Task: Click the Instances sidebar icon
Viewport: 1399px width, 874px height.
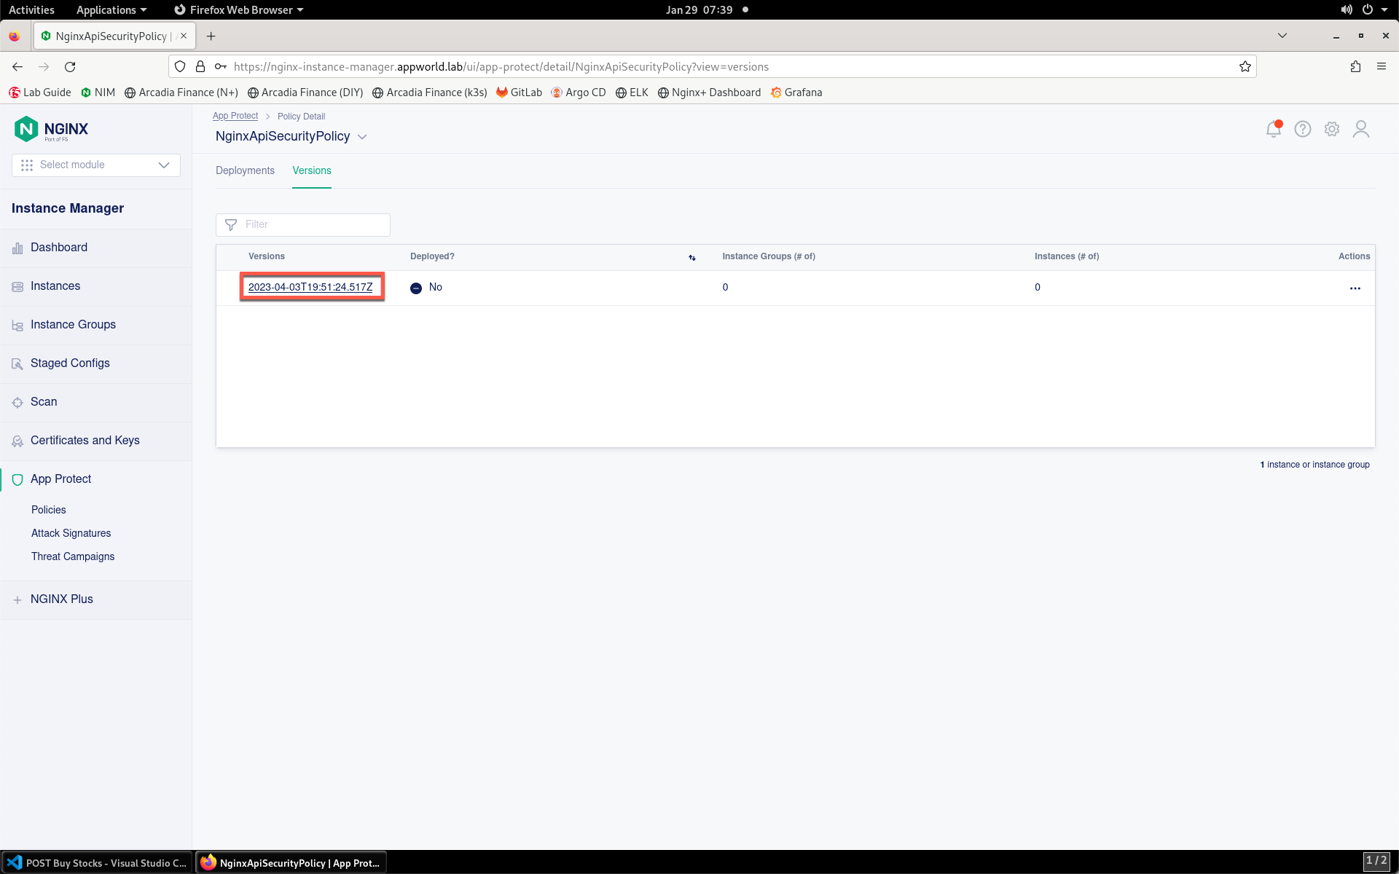Action: pyautogui.click(x=17, y=287)
